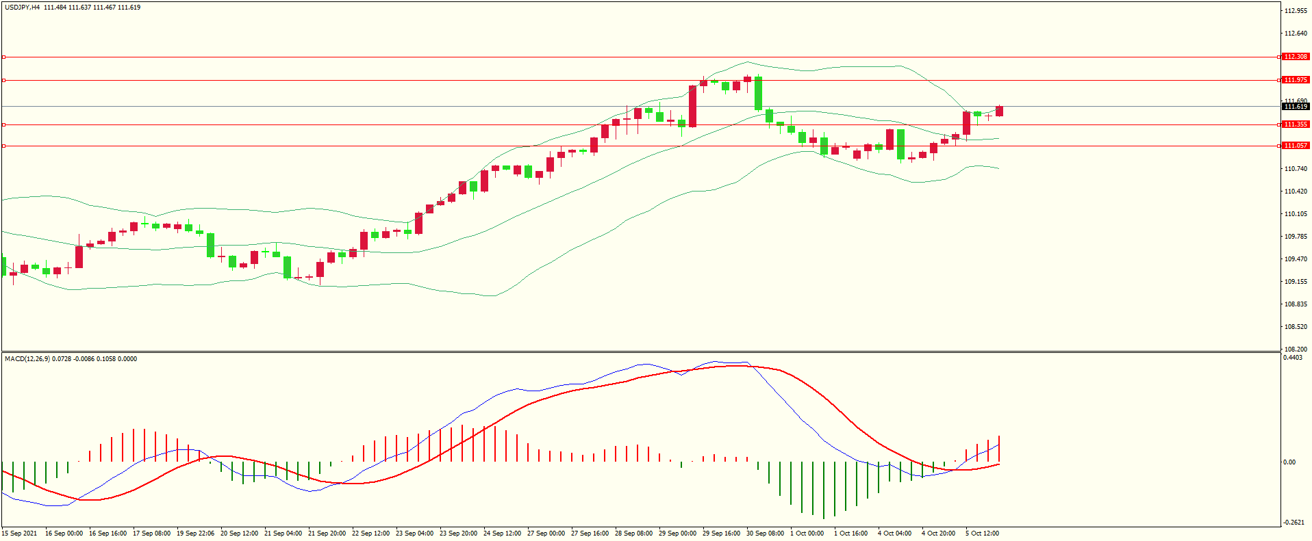Click the 30 Sep 08:00 time label
This screenshot has height=541, width=1312.
pyautogui.click(x=765, y=533)
